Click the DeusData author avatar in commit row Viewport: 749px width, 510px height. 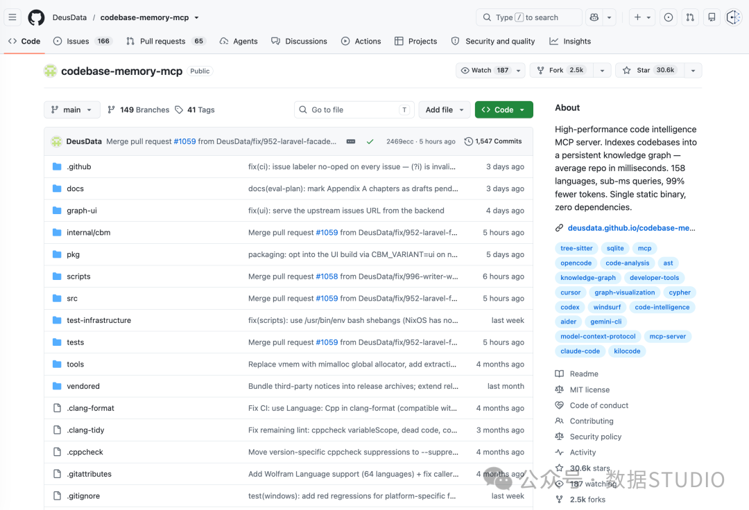click(x=56, y=141)
